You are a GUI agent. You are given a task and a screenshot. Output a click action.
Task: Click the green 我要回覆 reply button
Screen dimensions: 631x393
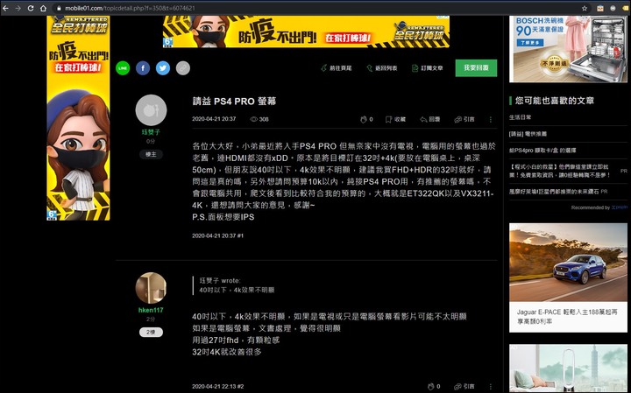476,68
